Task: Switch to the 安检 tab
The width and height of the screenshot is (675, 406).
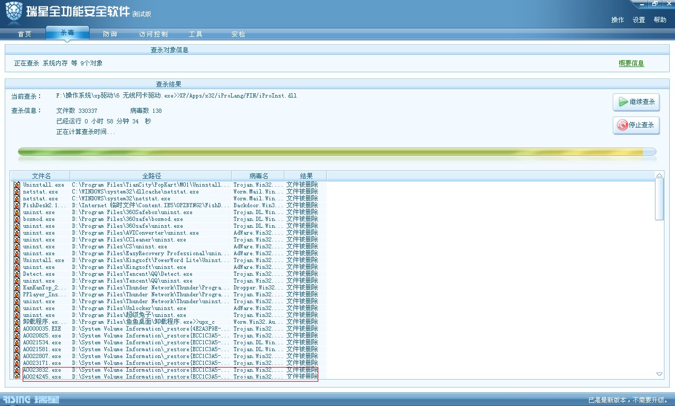Action: (239, 34)
